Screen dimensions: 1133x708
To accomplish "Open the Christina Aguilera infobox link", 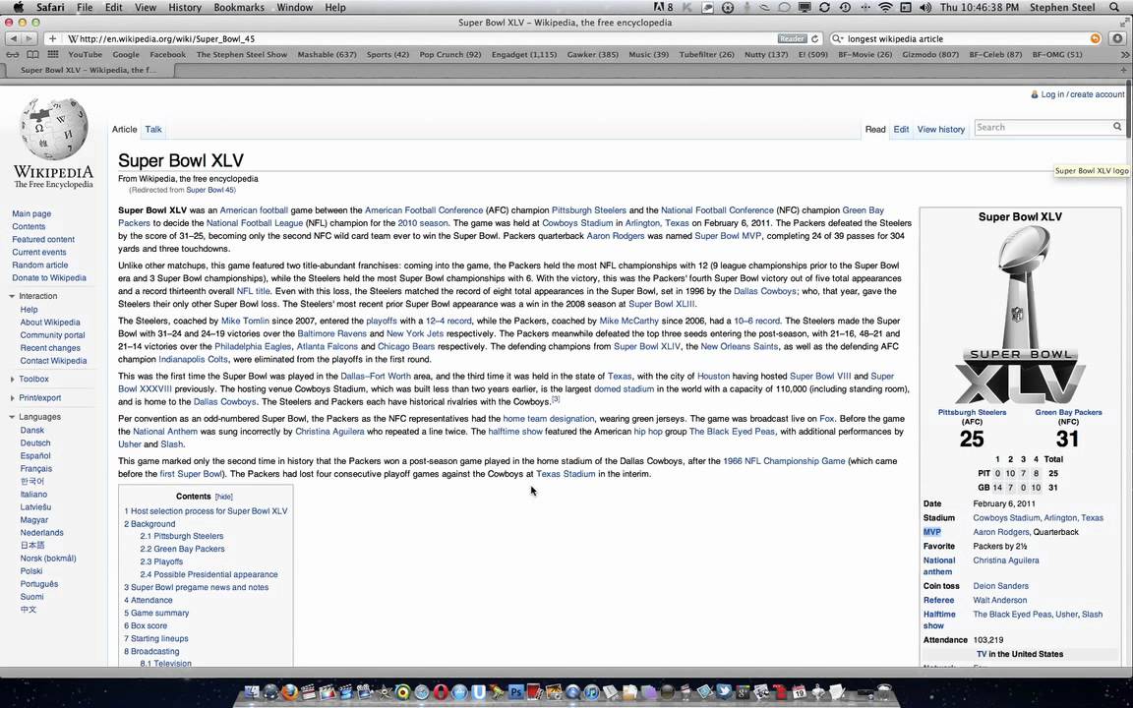I will [1006, 560].
